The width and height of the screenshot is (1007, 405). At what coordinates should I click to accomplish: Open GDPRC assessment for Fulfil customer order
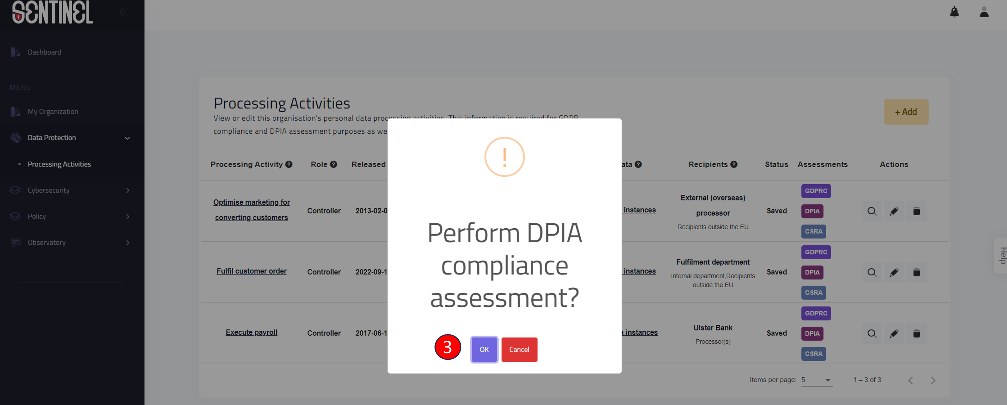coord(816,252)
